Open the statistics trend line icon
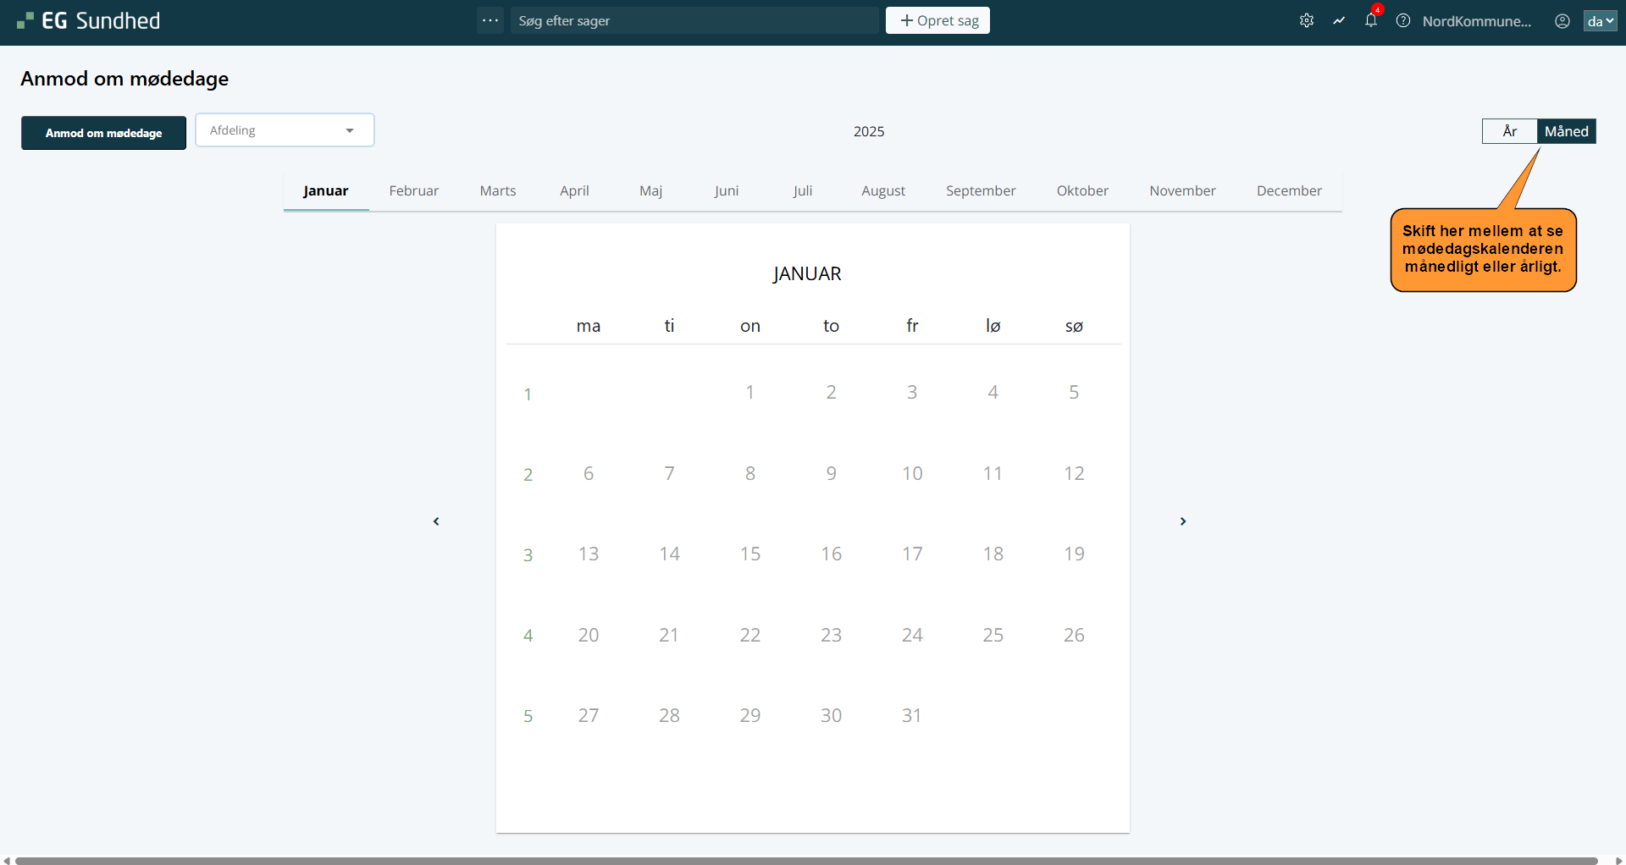The height and width of the screenshot is (865, 1626). pyautogui.click(x=1339, y=21)
